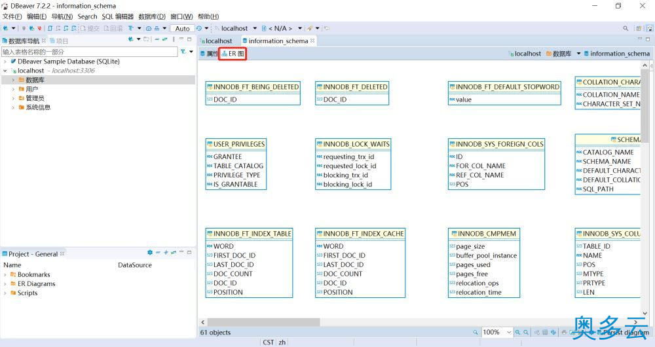This screenshot has height=347, width=655.
Task: Open the breadcrumb dropdown after 数据库
Action: 578,54
